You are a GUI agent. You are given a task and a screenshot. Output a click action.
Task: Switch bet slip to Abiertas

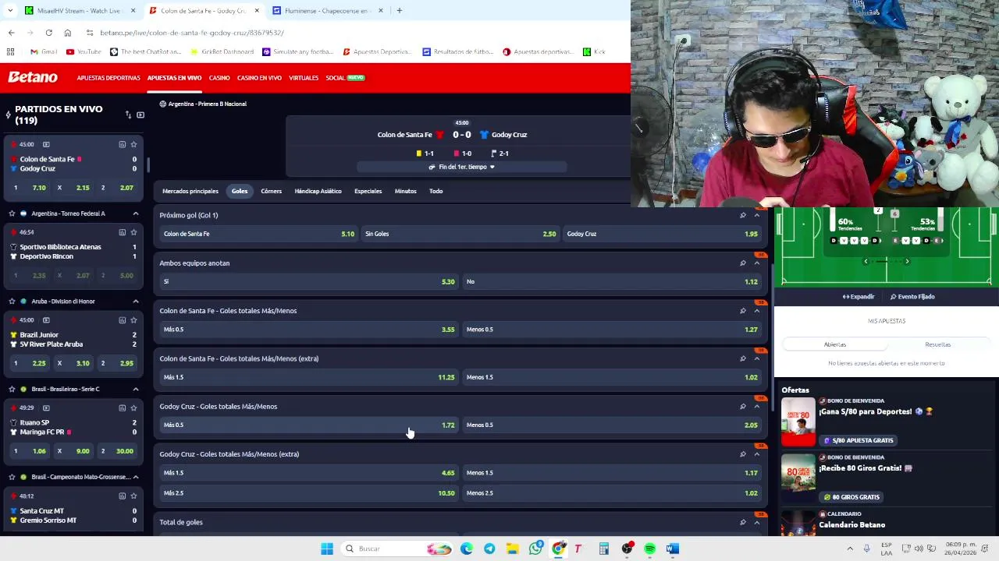tap(835, 344)
